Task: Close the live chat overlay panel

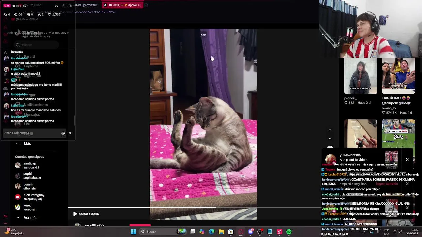Action: coord(71,6)
